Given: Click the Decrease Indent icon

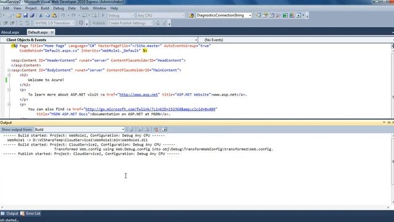Looking at the screenshot, I should [x=6, y=23].
